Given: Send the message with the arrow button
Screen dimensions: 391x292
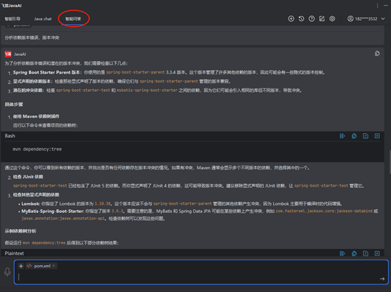Looking at the screenshot, I should pos(383,279).
